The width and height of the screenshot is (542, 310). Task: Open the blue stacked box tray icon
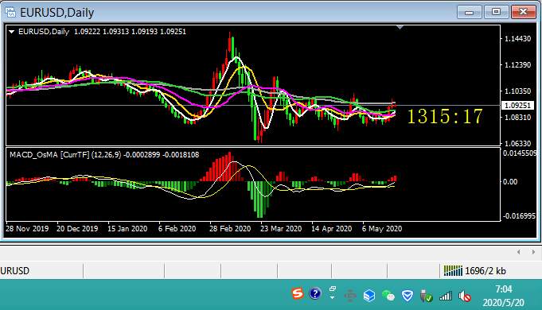pyautogui.click(x=369, y=296)
